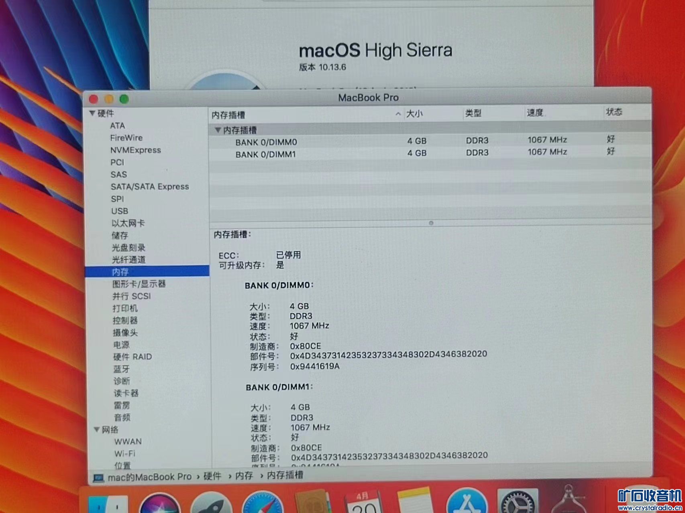Image resolution: width=685 pixels, height=513 pixels.
Task: Select 雷雳 in the sidebar
Action: pyautogui.click(x=122, y=406)
